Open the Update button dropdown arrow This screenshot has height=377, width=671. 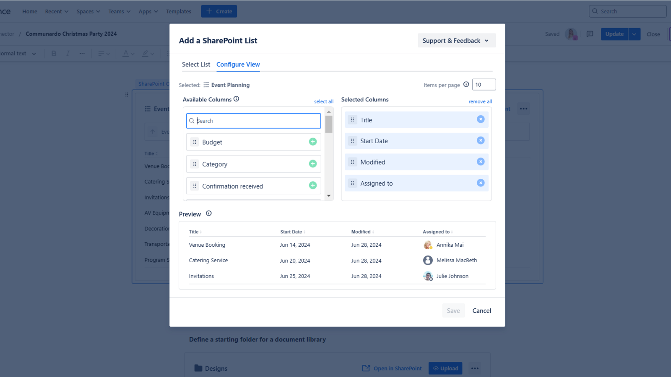pyautogui.click(x=634, y=34)
